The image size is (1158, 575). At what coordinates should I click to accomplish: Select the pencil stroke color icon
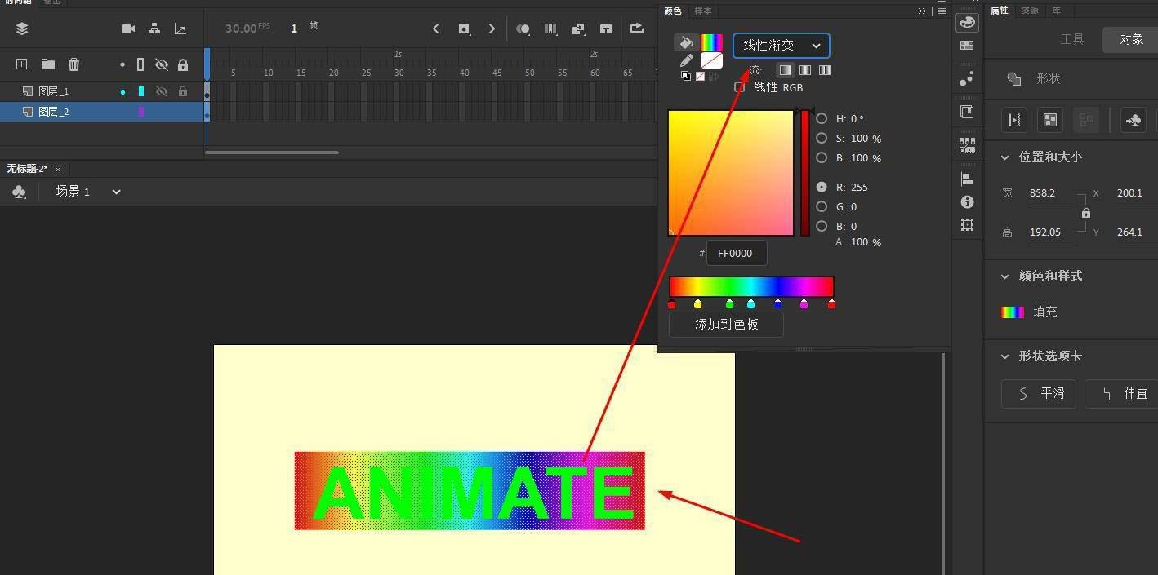[686, 60]
